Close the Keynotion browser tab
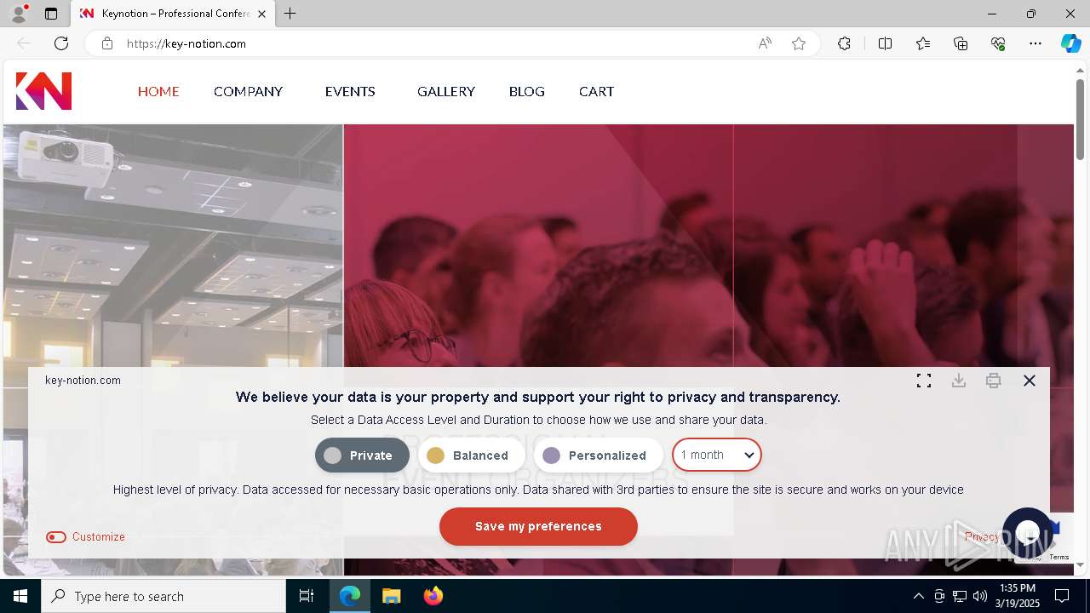This screenshot has width=1090, height=613. pos(262,14)
